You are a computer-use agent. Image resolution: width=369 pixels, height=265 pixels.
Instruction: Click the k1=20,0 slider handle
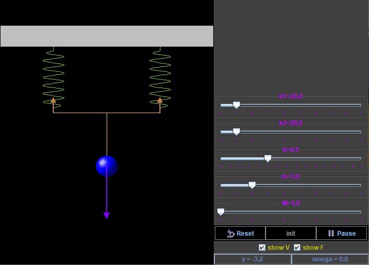click(x=236, y=105)
